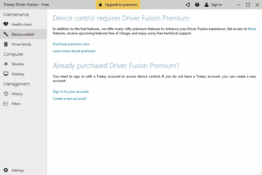This screenshot has height=175, width=262.
Task: Click the star icon in the upgrade banner
Action: pos(100,4)
